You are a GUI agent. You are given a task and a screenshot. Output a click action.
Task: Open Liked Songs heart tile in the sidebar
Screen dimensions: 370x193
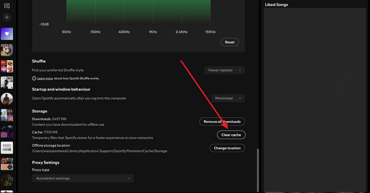pyautogui.click(x=7, y=34)
